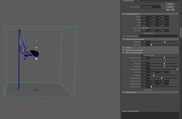Switch to volumeAxisField1 tab

(x=128, y=1)
